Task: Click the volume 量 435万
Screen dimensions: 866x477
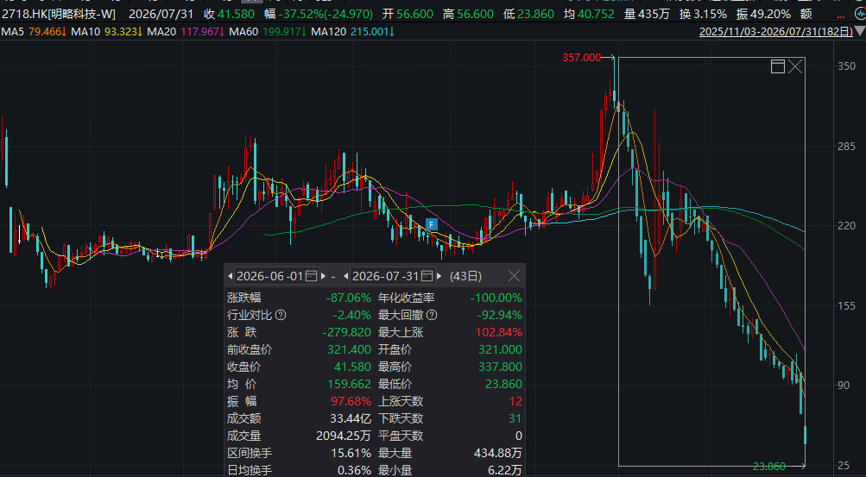Action: pos(647,14)
